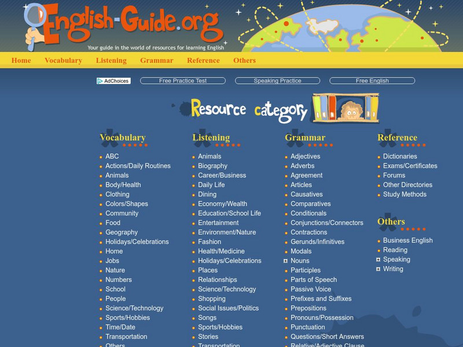The height and width of the screenshot is (347, 463).
Task: Click the Free Practice Test button
Action: 183,80
